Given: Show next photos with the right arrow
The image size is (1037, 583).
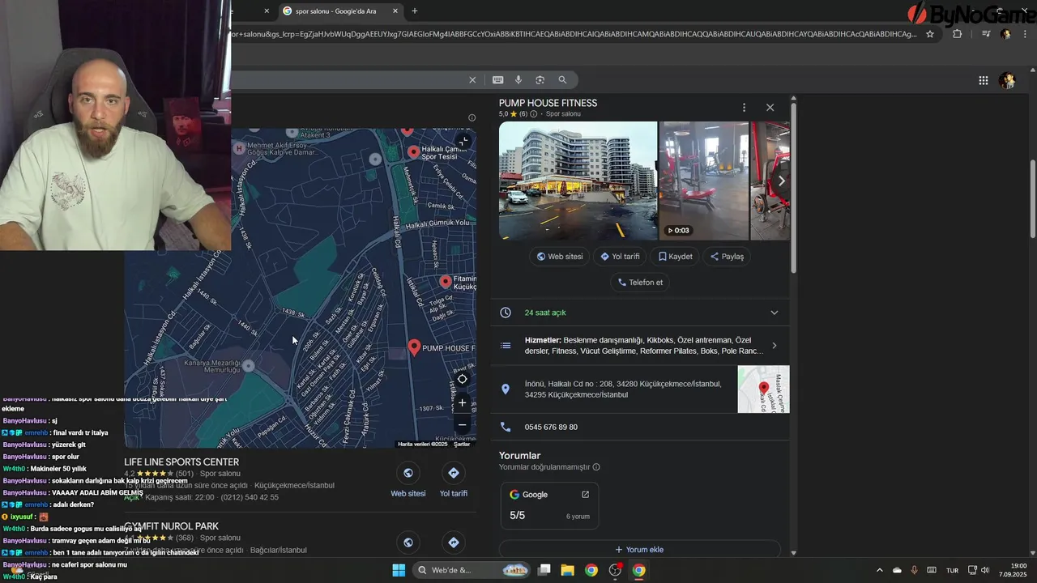Looking at the screenshot, I should click(781, 181).
